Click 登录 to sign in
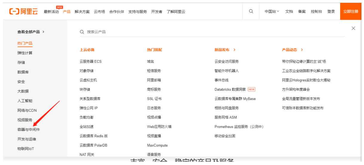Image resolution: width=364 pixels, height=165 pixels. [331, 12]
